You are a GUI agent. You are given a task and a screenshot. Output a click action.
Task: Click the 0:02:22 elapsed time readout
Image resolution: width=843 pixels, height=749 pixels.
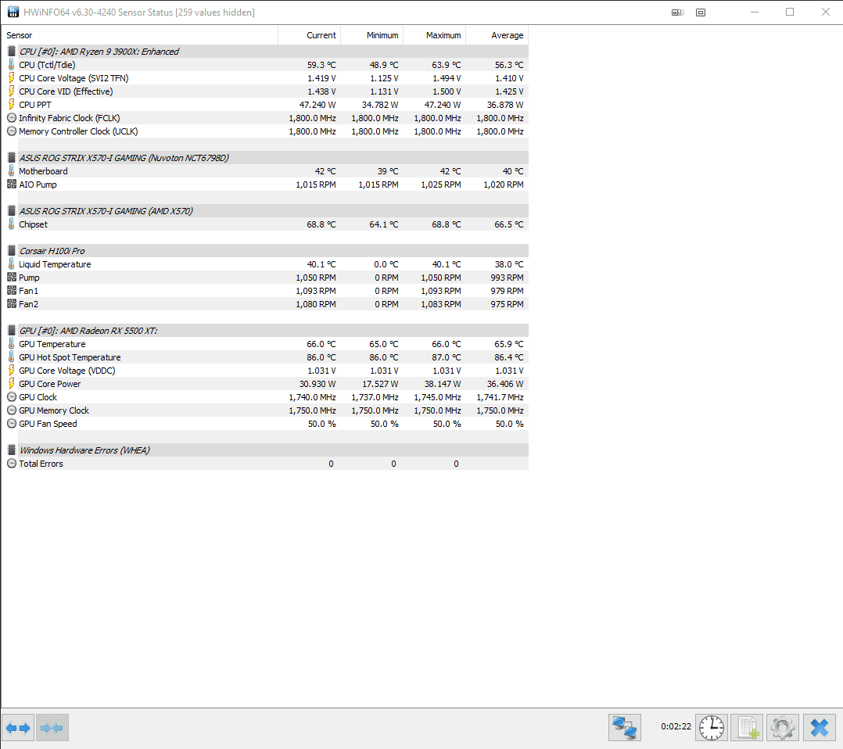tap(676, 726)
